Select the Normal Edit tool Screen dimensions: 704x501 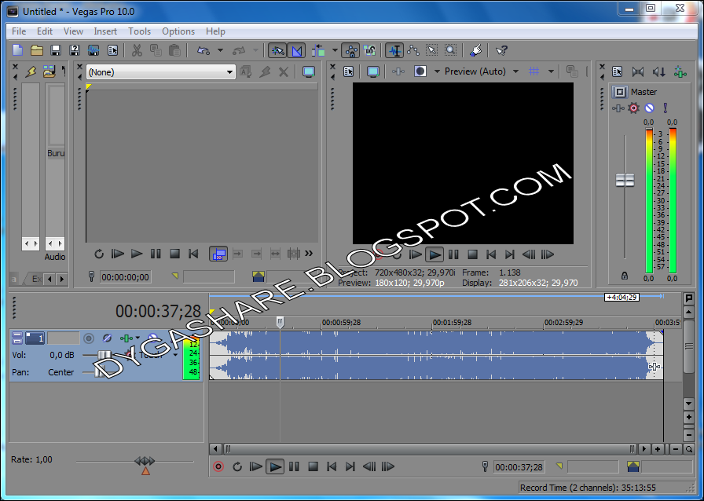click(x=394, y=50)
